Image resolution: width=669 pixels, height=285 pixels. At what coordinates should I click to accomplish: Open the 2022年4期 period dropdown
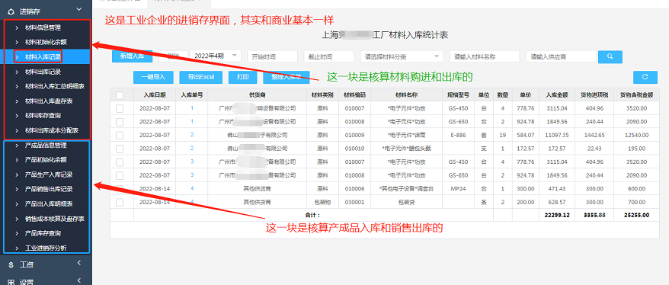(216, 56)
